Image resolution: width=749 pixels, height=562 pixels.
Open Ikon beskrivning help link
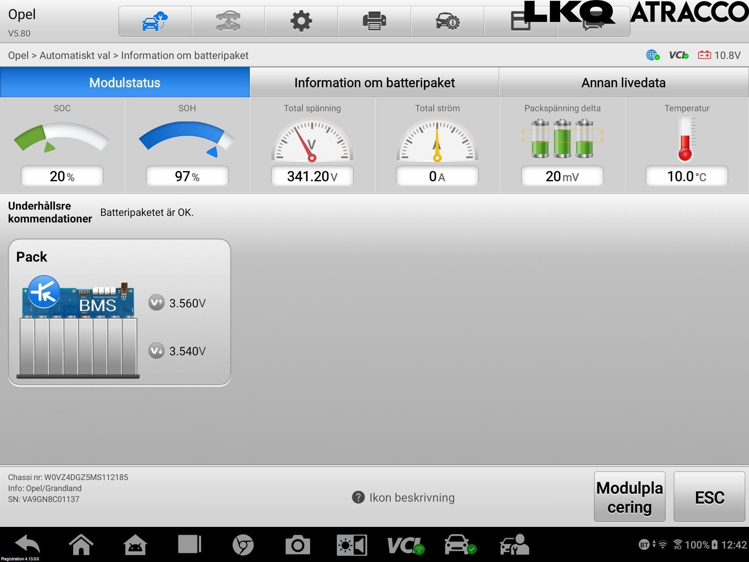pyautogui.click(x=403, y=498)
